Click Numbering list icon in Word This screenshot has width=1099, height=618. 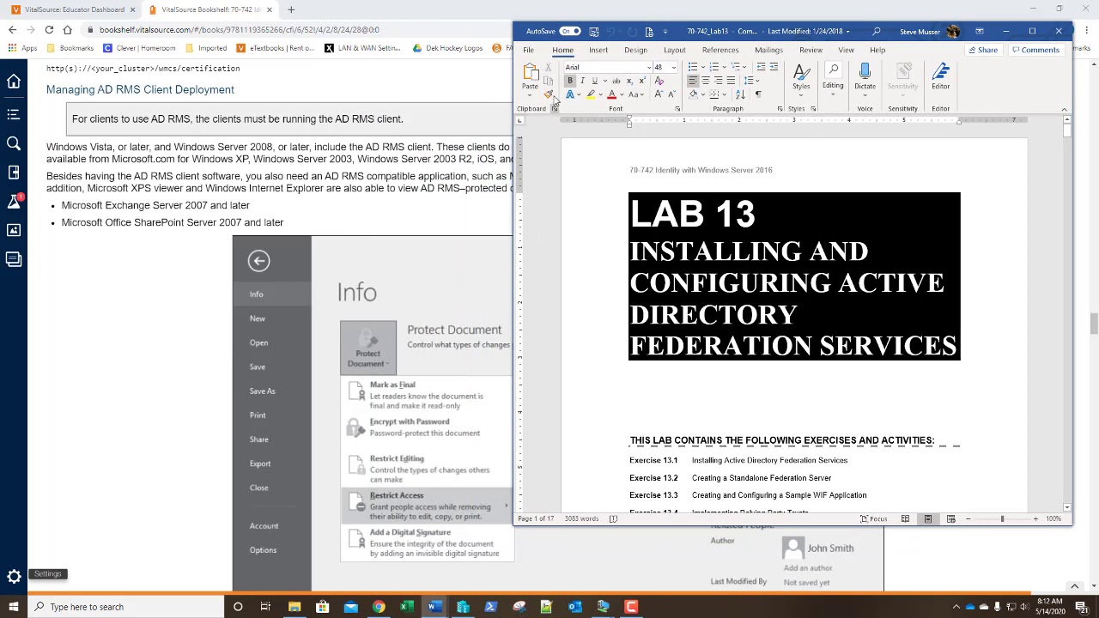click(714, 67)
